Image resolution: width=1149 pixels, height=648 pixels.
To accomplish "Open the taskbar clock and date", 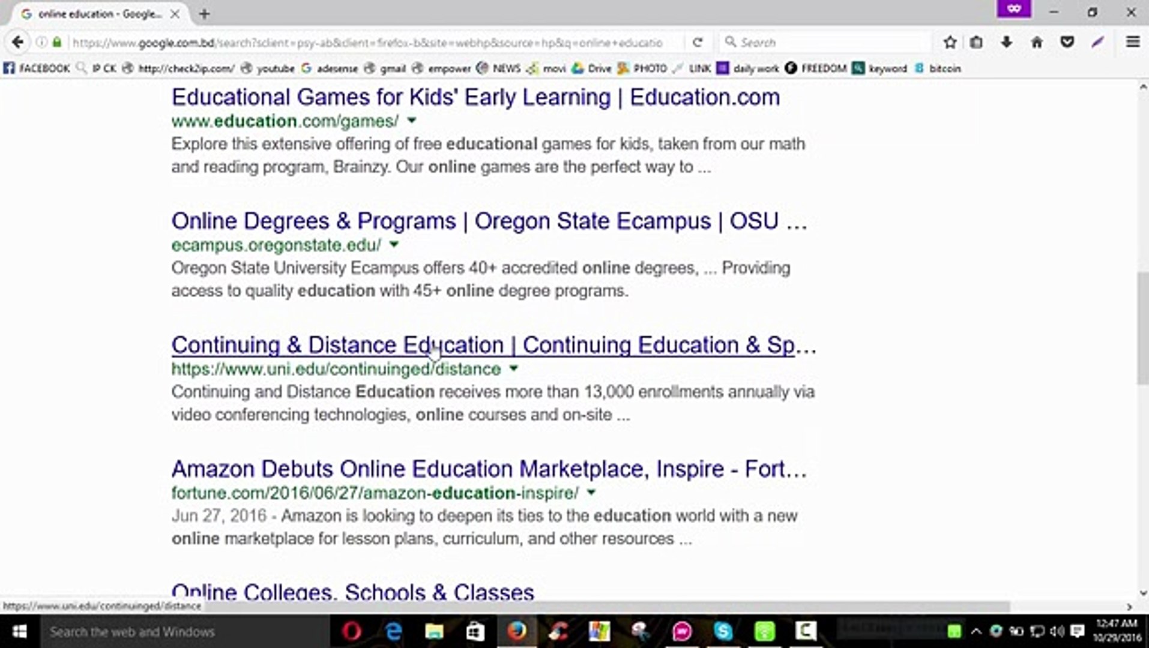I will point(1117,631).
